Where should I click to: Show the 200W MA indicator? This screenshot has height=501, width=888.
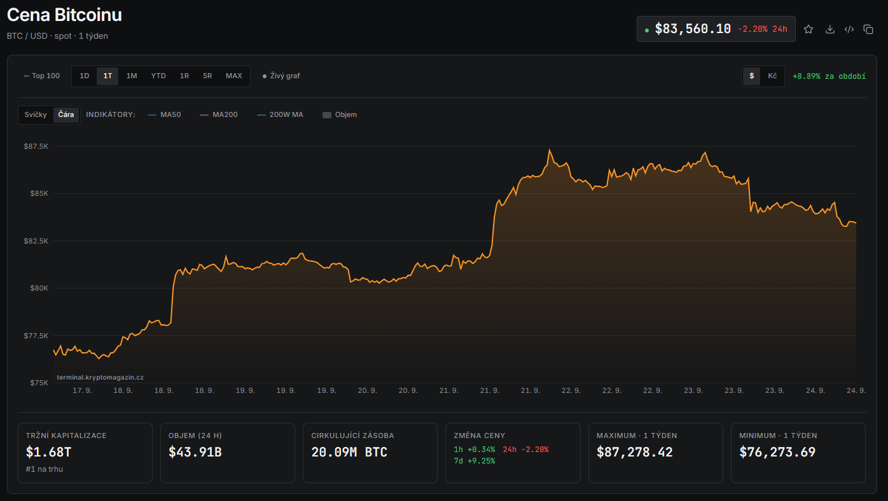pos(280,114)
